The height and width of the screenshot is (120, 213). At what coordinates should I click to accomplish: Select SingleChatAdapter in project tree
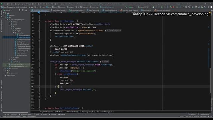click(x=23, y=35)
